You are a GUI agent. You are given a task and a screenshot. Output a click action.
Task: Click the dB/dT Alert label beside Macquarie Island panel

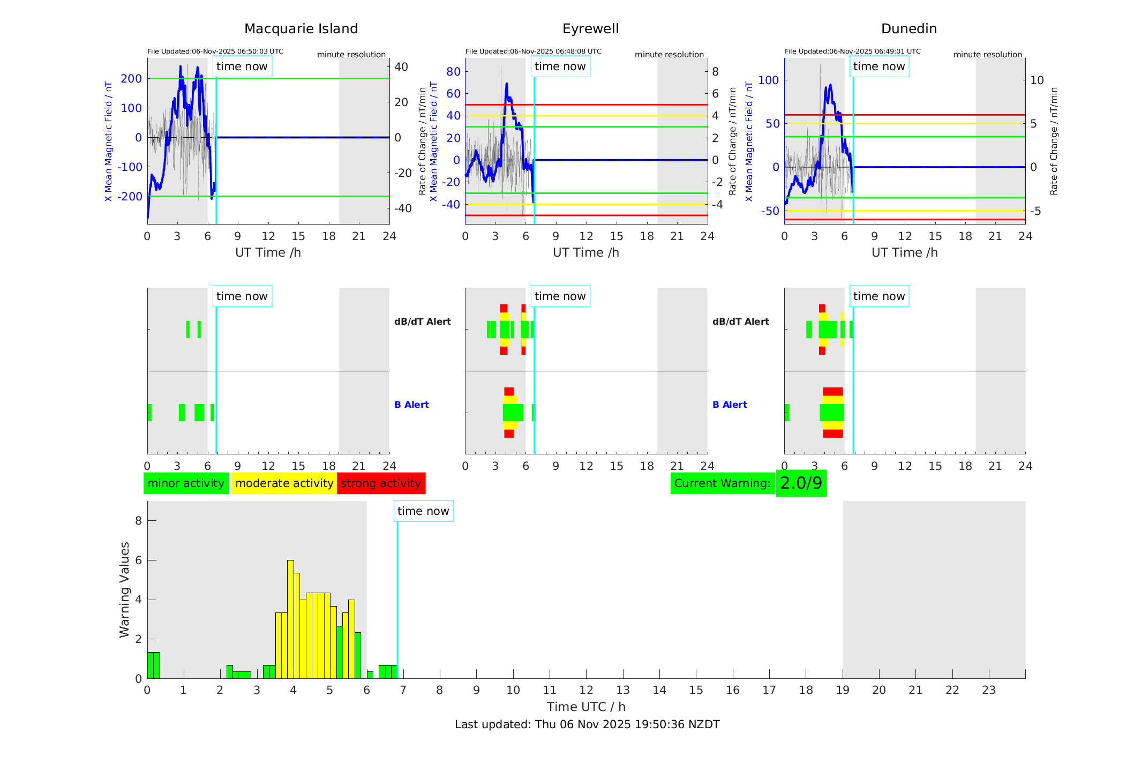(x=422, y=322)
